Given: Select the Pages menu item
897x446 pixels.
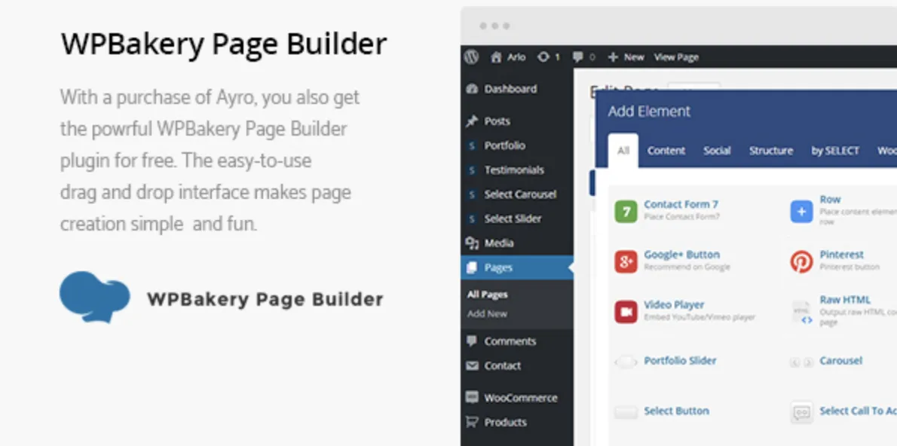Looking at the screenshot, I should pos(516,267).
